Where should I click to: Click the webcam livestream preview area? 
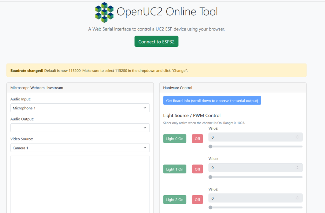click(x=80, y=184)
